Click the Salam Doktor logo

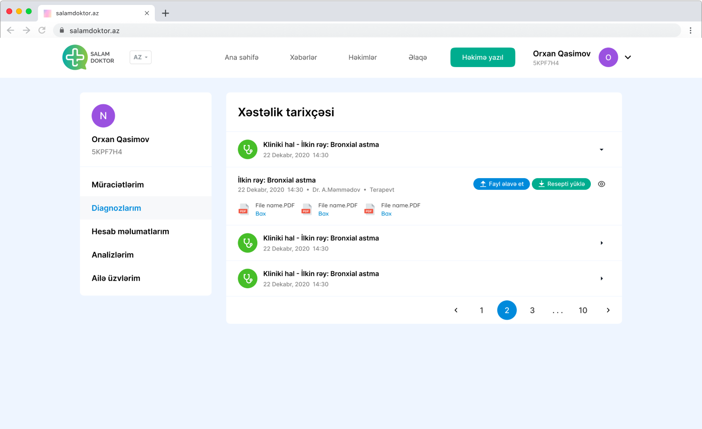click(88, 57)
